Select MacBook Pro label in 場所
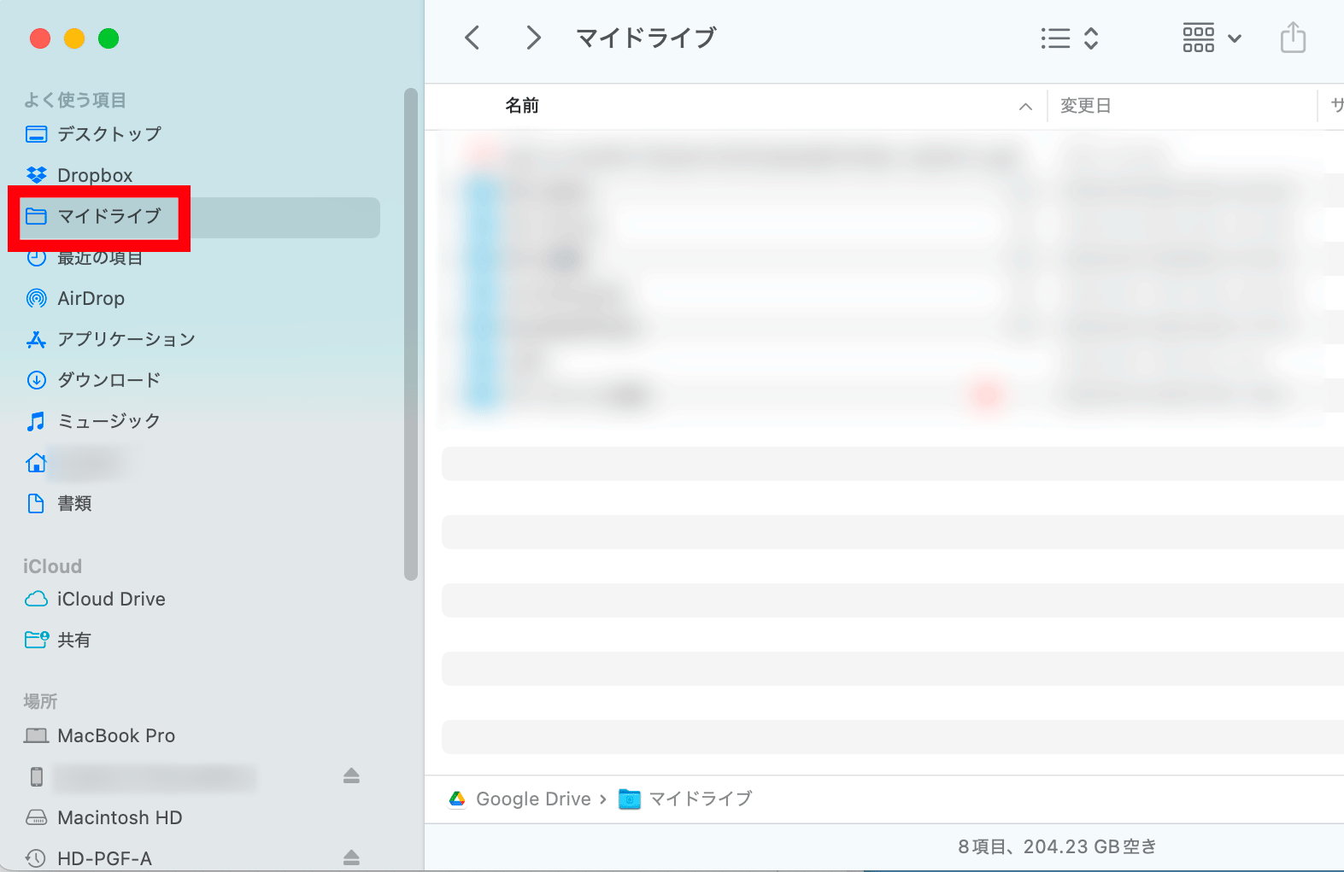Image resolution: width=1344 pixels, height=872 pixels. [116, 735]
